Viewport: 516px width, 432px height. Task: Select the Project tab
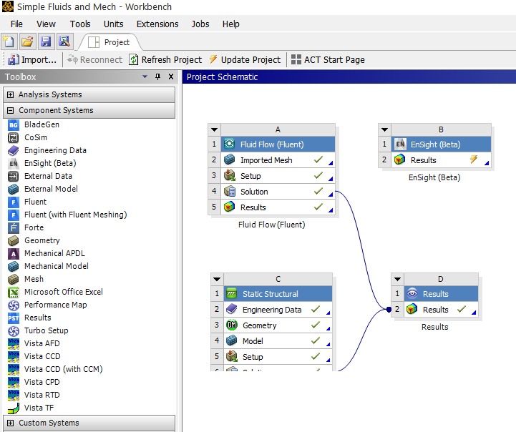109,42
